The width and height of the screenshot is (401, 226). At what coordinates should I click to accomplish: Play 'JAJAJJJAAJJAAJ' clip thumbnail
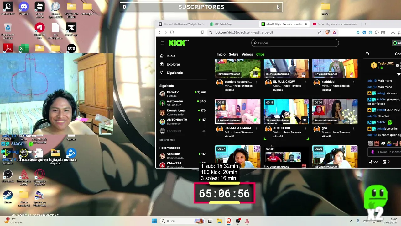pyautogui.click(x=238, y=111)
